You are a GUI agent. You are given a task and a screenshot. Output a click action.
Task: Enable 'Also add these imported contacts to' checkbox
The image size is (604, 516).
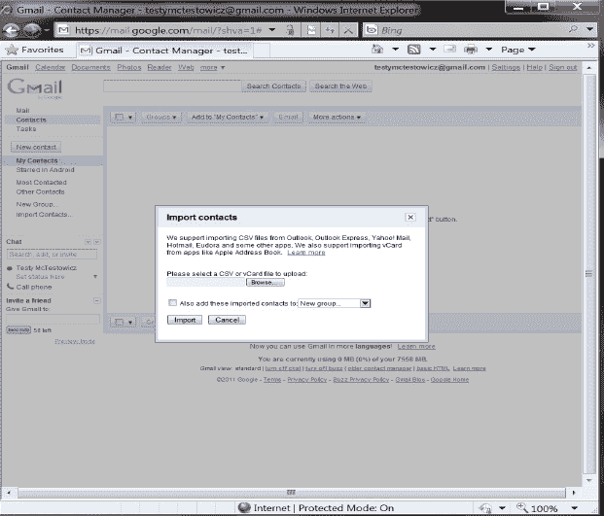172,303
